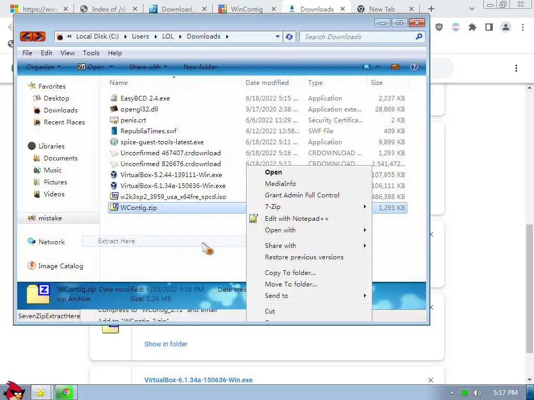The height and width of the screenshot is (400, 534).
Task: Select VirtualBox-5.2.44-139111-Win.exe icon
Action: click(114, 174)
